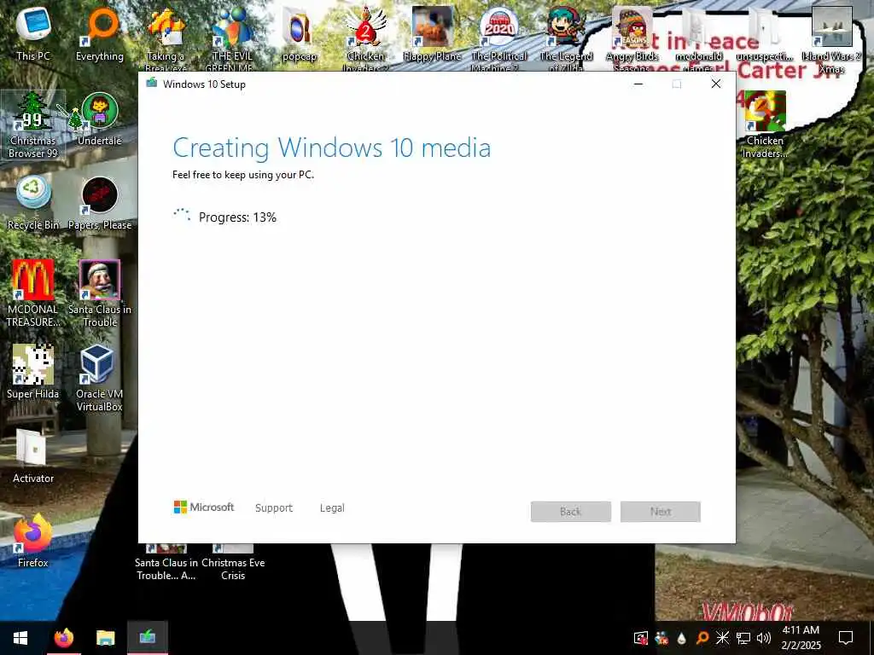874x655 pixels.
Task: Click the greyed-out Back button
Action: click(571, 512)
